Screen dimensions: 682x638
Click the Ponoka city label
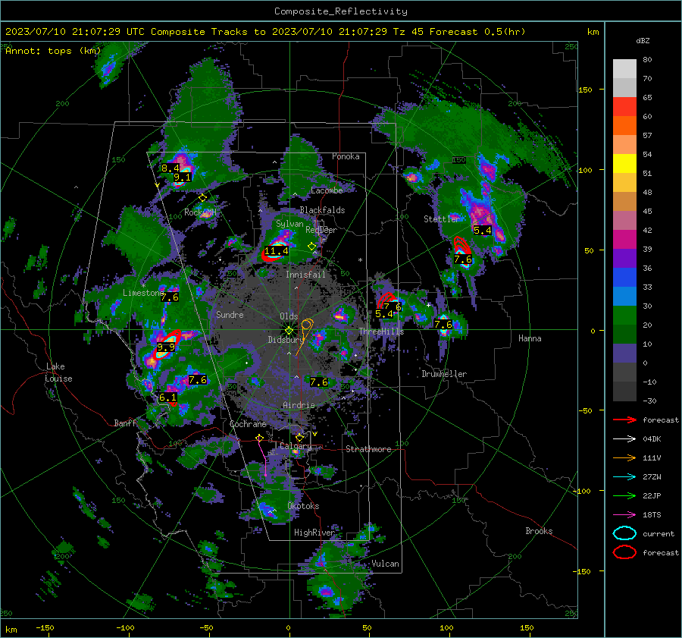346,156
